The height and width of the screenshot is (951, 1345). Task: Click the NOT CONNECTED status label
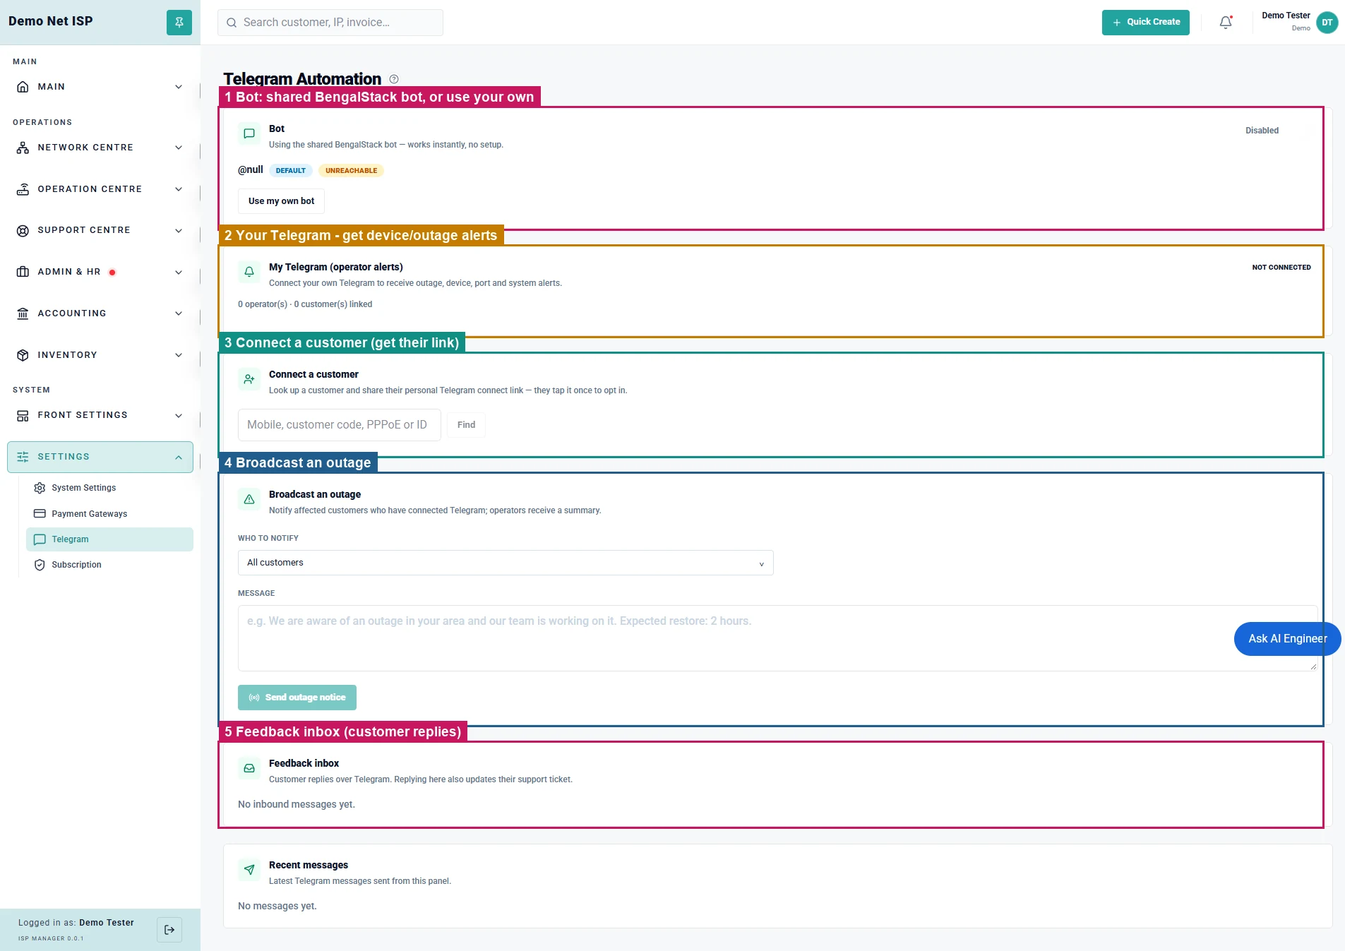point(1281,268)
